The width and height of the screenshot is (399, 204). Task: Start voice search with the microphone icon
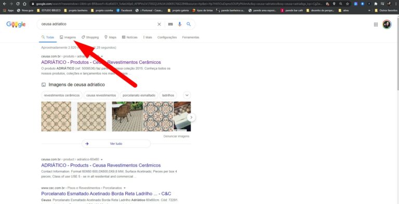pyautogui.click(x=180, y=24)
